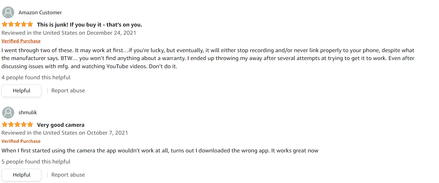Report abuse on the Amazon Customer review
This screenshot has width=439, height=183.
tap(68, 91)
